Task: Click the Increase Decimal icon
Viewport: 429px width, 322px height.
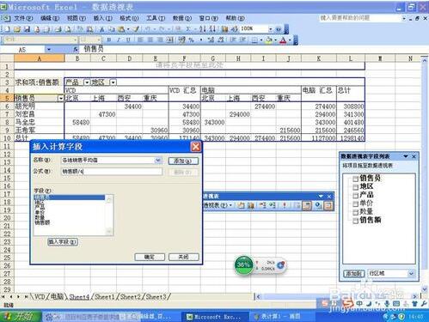Action: pos(211,40)
